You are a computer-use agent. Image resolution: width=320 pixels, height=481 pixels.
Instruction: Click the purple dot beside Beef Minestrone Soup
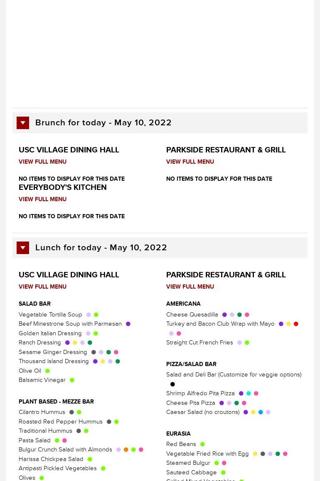(128, 324)
